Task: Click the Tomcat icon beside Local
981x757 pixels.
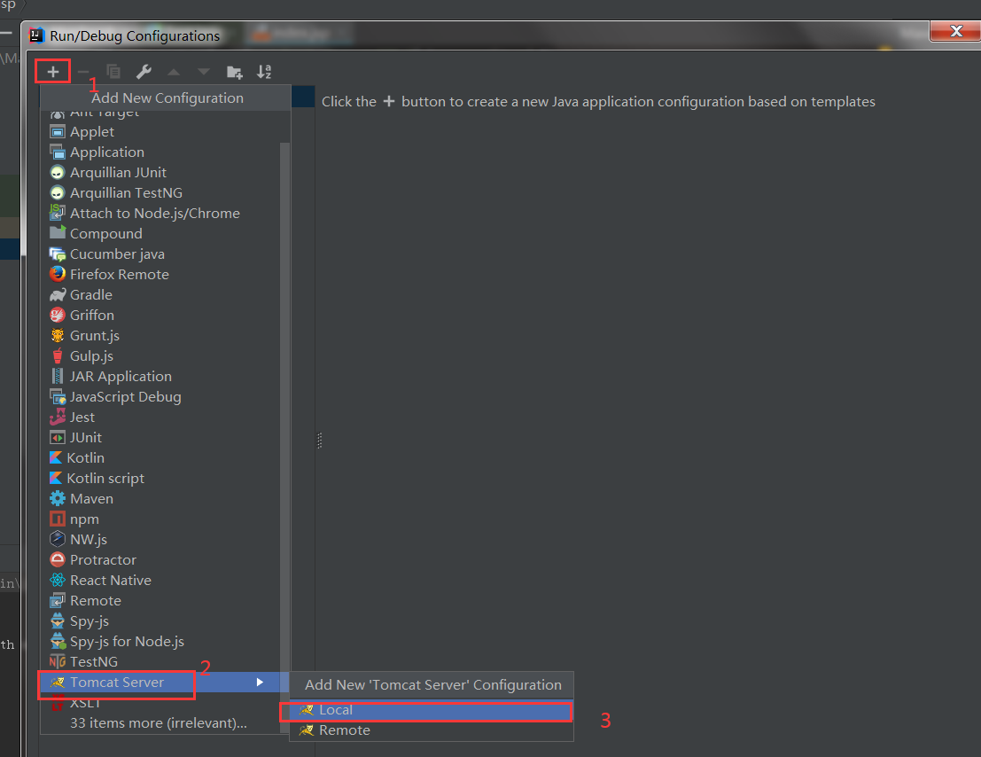Action: [306, 710]
